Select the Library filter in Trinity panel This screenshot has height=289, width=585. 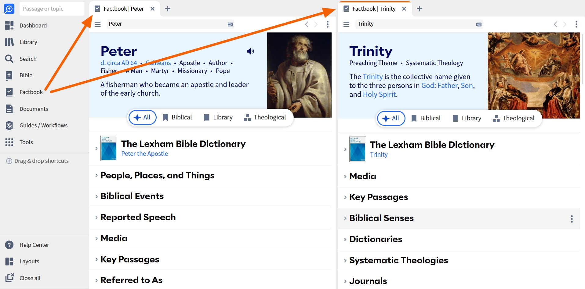[x=467, y=118]
